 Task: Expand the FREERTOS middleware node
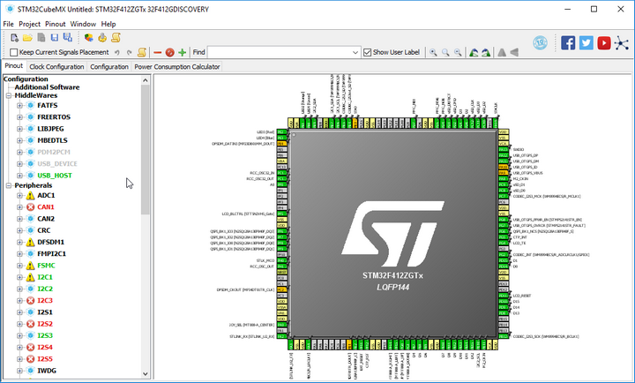click(x=19, y=117)
